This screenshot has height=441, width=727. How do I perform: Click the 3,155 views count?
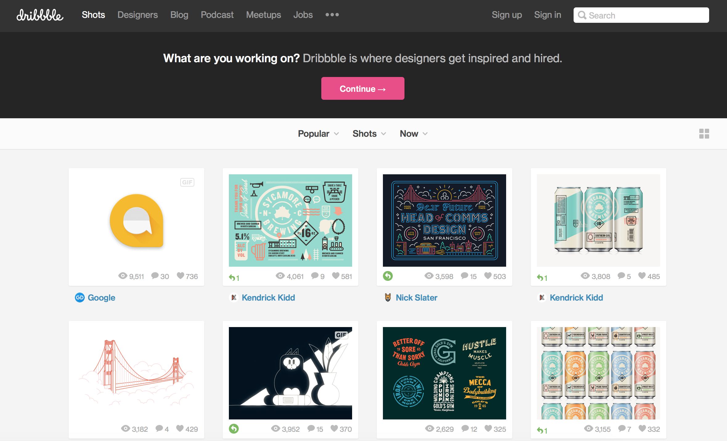point(603,429)
